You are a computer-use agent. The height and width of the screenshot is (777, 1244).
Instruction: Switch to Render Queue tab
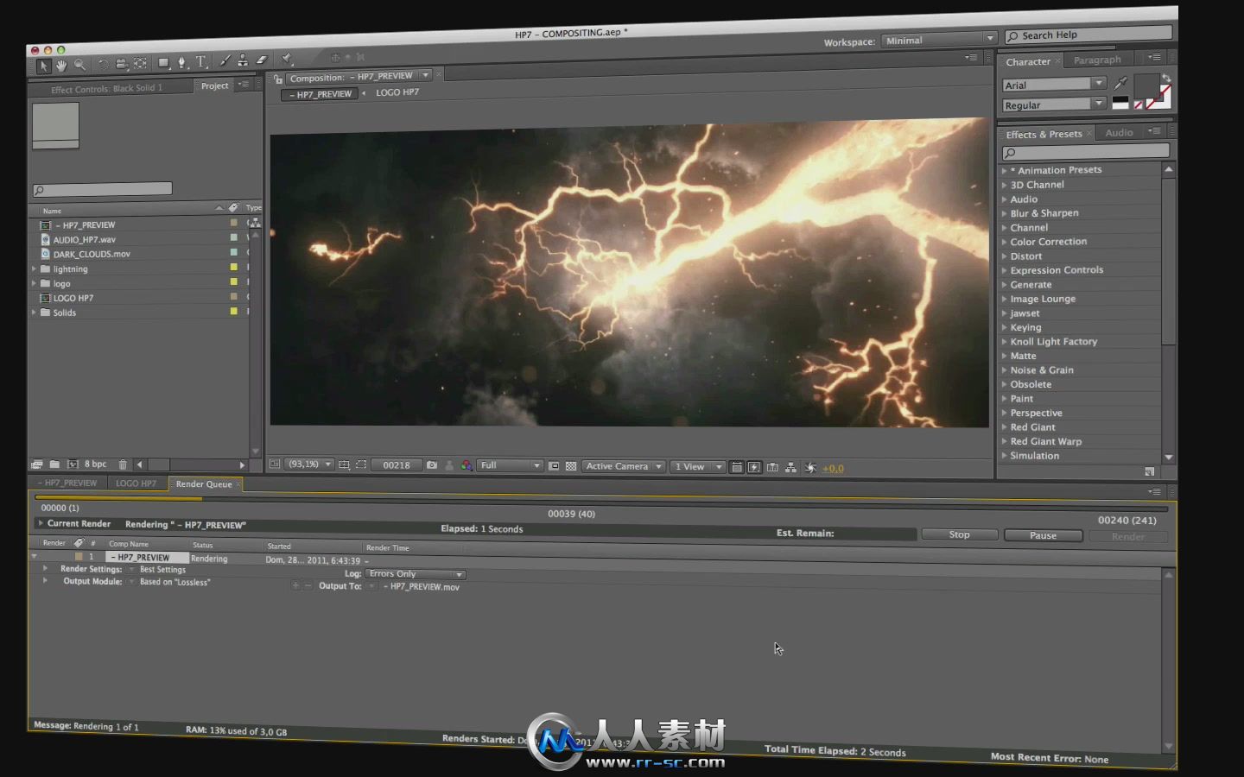(x=204, y=484)
